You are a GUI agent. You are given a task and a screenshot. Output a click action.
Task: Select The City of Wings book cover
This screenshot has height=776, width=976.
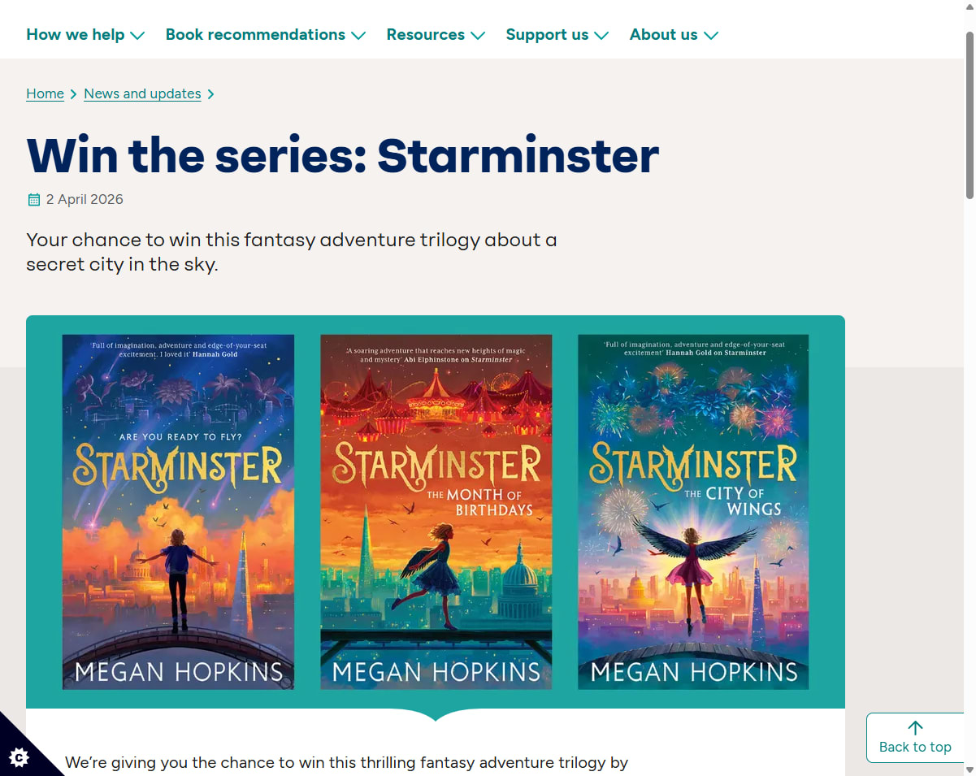(x=693, y=512)
